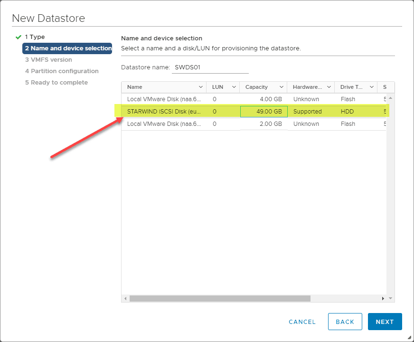The image size is (414, 342).
Task: Click the BACK button
Action: click(x=345, y=322)
